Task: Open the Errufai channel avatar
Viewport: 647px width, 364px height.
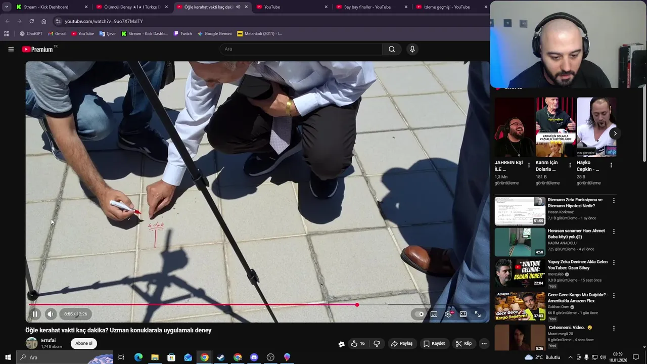Action: [31, 343]
